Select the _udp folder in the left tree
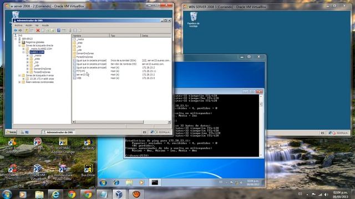Image resolution: width=355 pixels, height=199 pixels. coord(37,65)
